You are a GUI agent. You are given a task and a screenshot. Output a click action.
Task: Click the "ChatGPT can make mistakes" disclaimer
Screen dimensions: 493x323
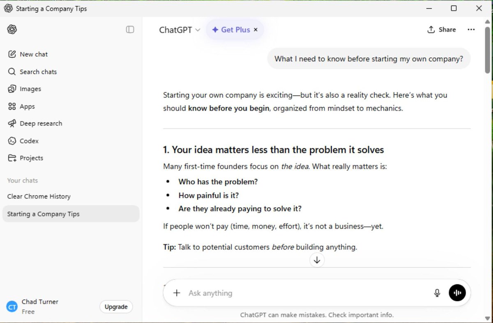tap(317, 315)
